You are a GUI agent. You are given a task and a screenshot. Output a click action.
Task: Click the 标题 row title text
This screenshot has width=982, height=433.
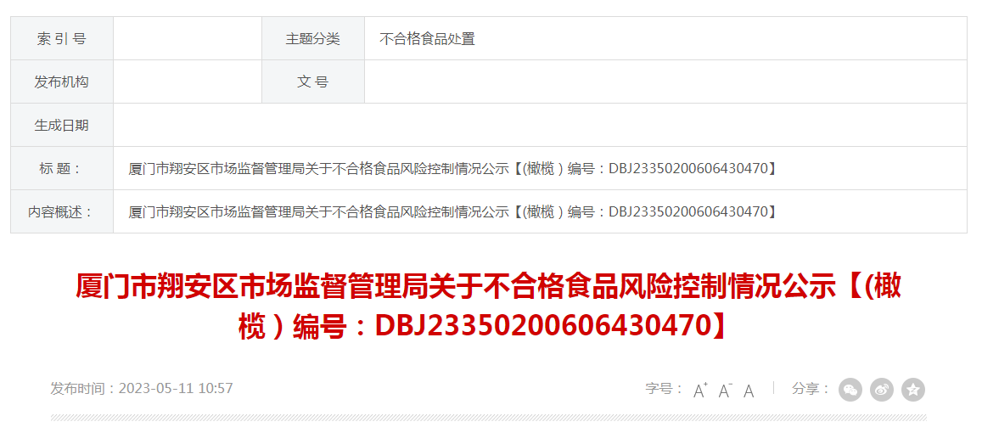point(452,169)
